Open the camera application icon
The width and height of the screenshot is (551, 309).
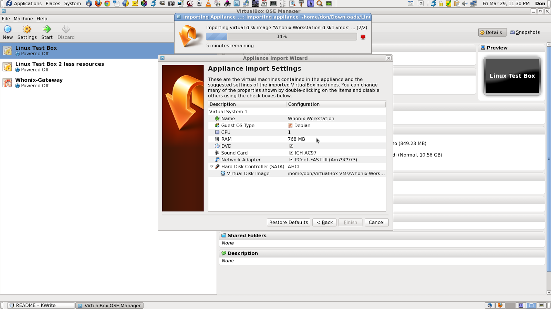pos(171,3)
